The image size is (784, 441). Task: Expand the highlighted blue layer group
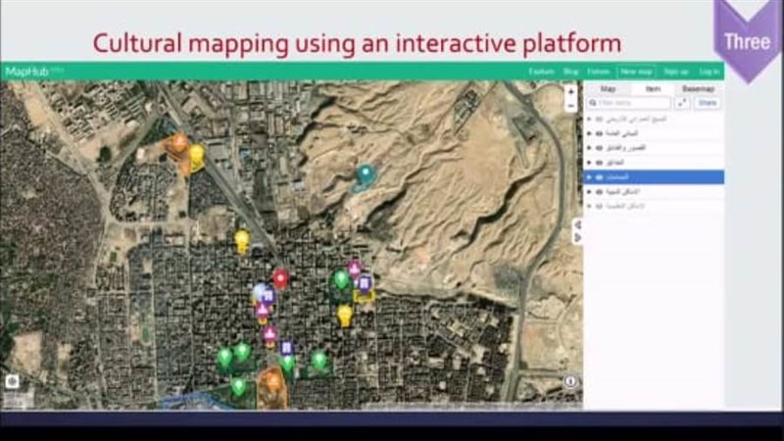pos(589,177)
